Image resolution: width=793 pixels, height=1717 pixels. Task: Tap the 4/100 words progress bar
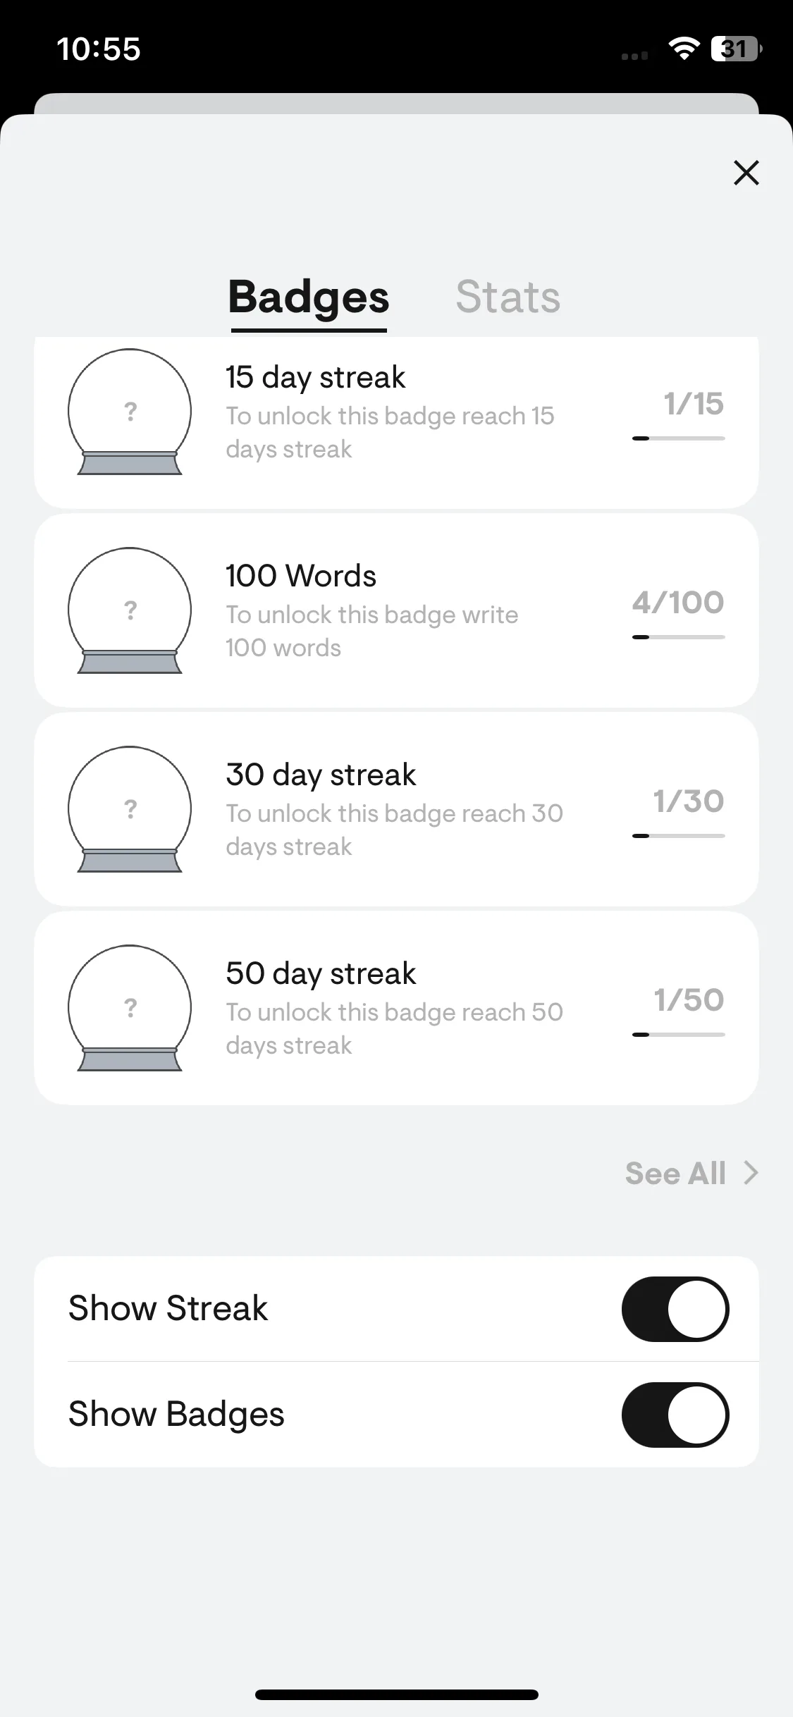click(x=678, y=637)
